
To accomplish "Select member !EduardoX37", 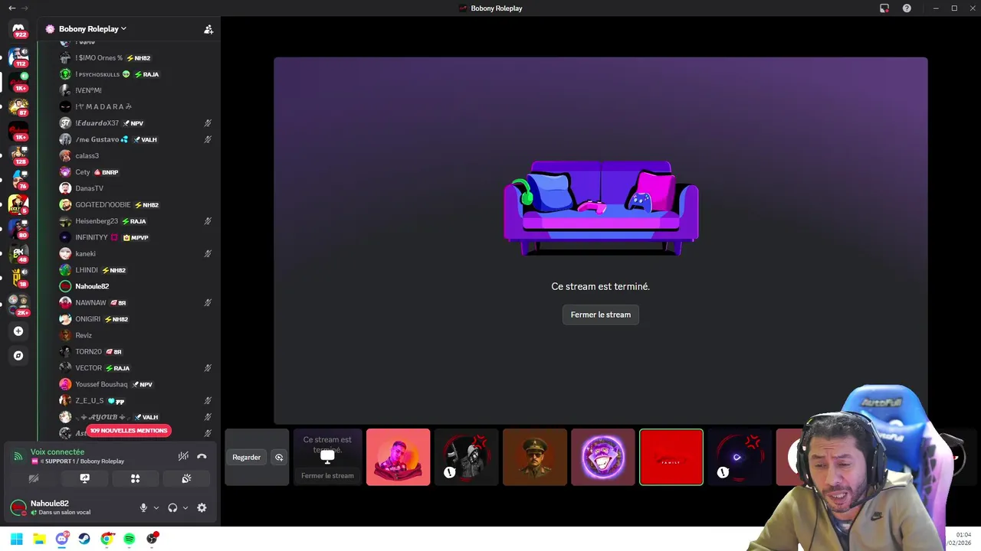I will (x=97, y=123).
